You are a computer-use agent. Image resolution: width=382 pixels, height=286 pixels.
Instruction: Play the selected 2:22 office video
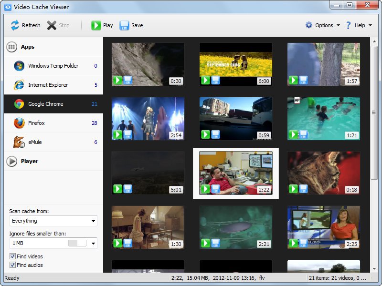click(206, 189)
